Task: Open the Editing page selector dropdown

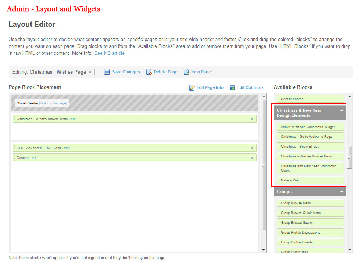Action: click(90, 72)
